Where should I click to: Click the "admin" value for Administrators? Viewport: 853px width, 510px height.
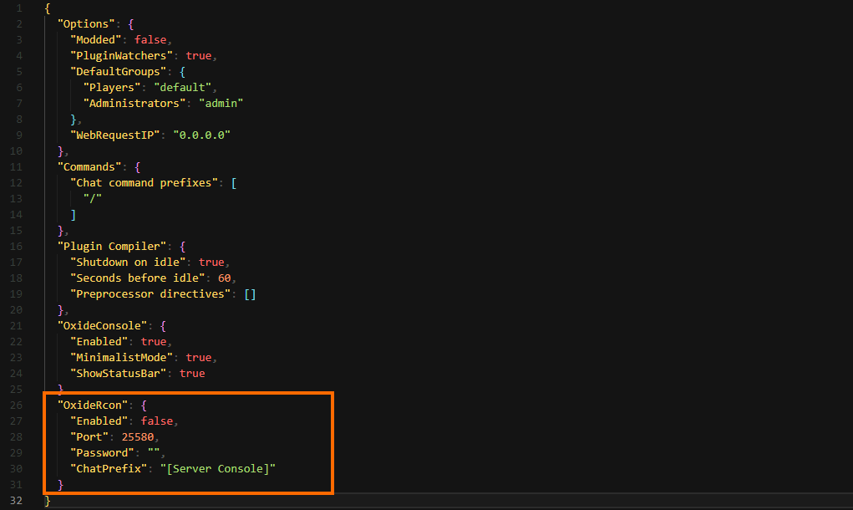tap(221, 104)
